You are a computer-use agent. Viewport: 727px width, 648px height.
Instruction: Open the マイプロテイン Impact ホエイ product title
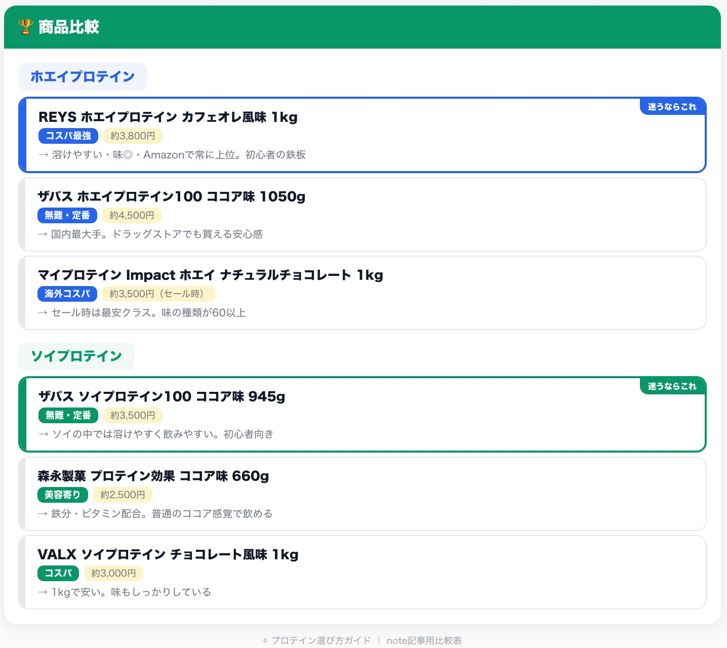point(211,274)
